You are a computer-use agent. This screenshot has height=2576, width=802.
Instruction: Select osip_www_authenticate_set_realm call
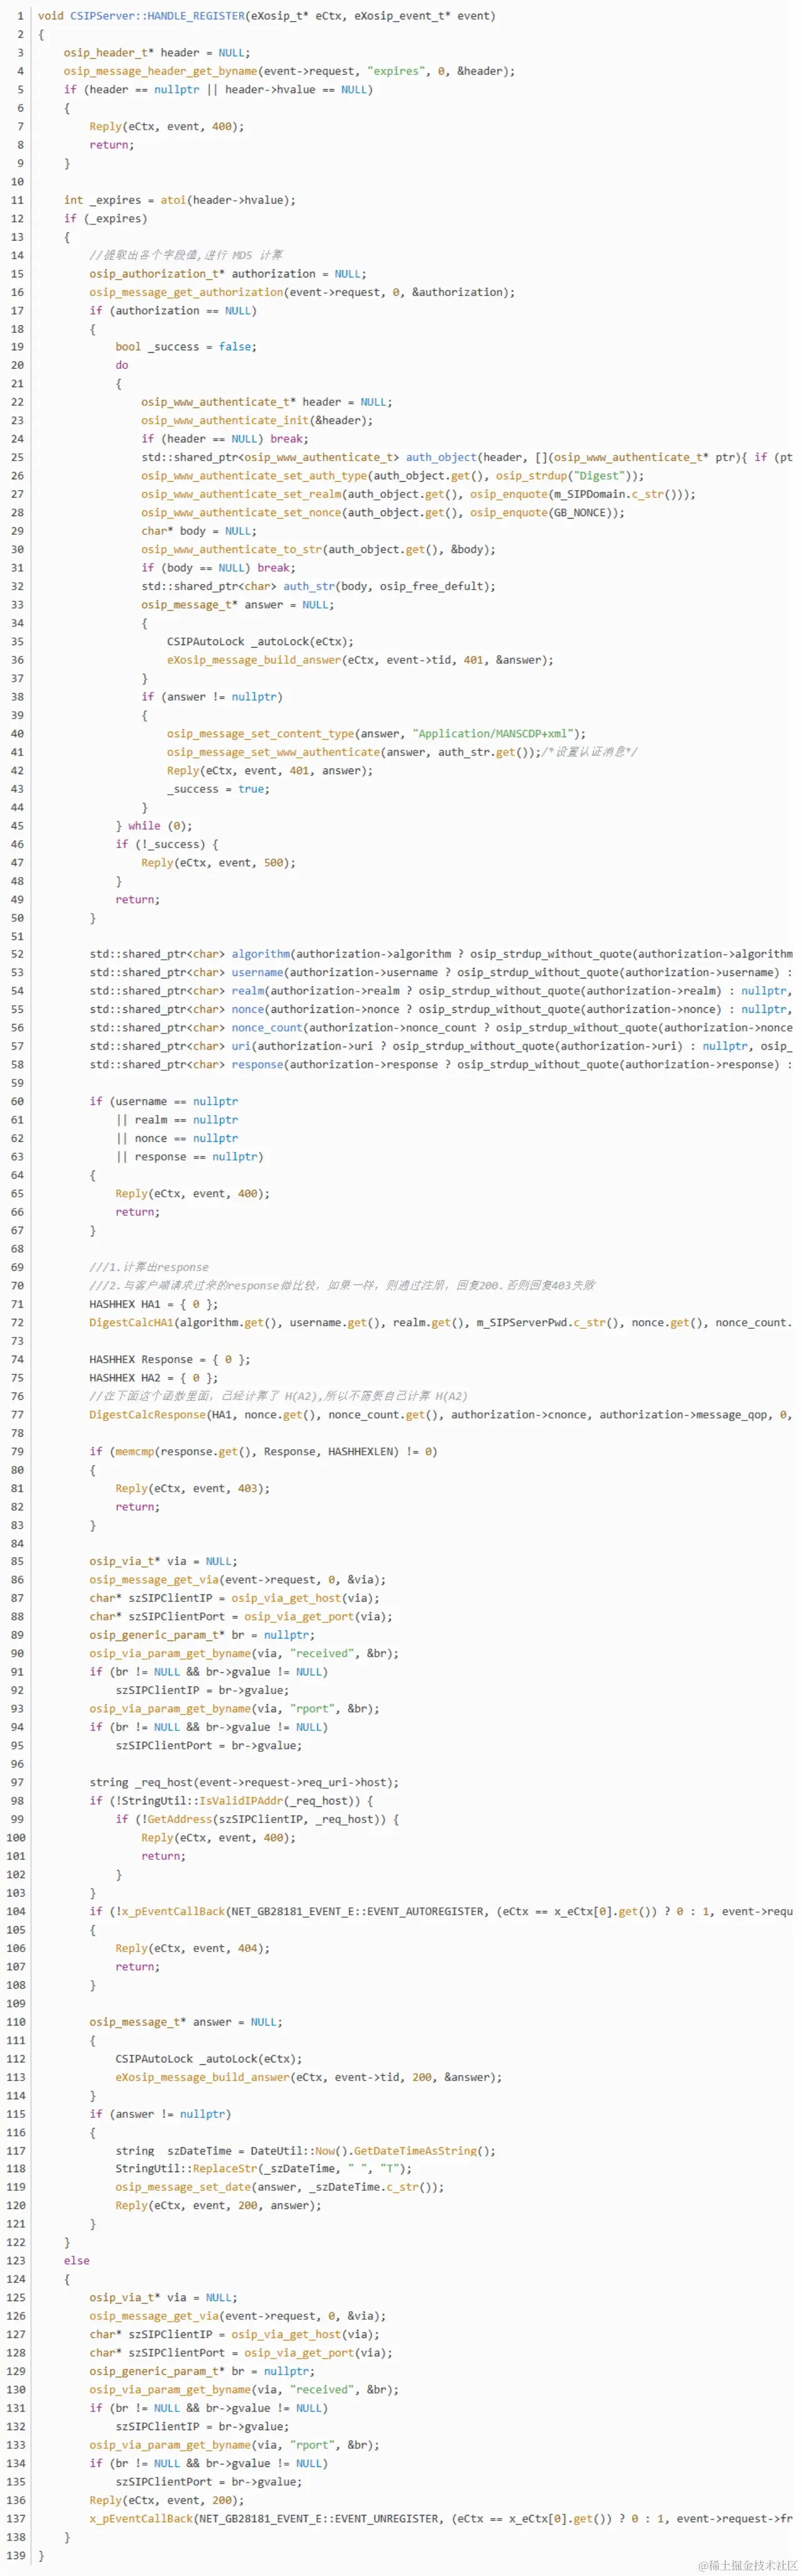coord(241,494)
